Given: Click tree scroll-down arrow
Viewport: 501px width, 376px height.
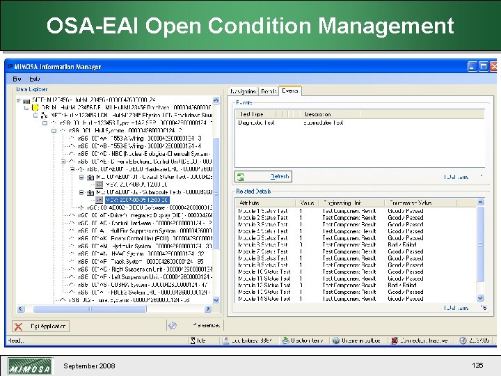Looking at the screenshot, I should pyautogui.click(x=216, y=300).
